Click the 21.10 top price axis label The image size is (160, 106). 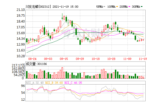21,10
